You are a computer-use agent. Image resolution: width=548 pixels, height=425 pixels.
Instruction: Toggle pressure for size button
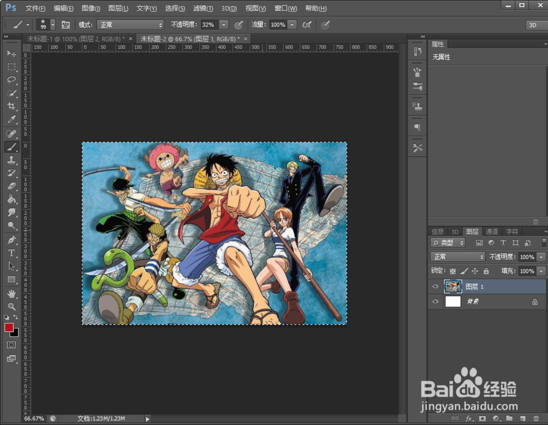coord(326,25)
